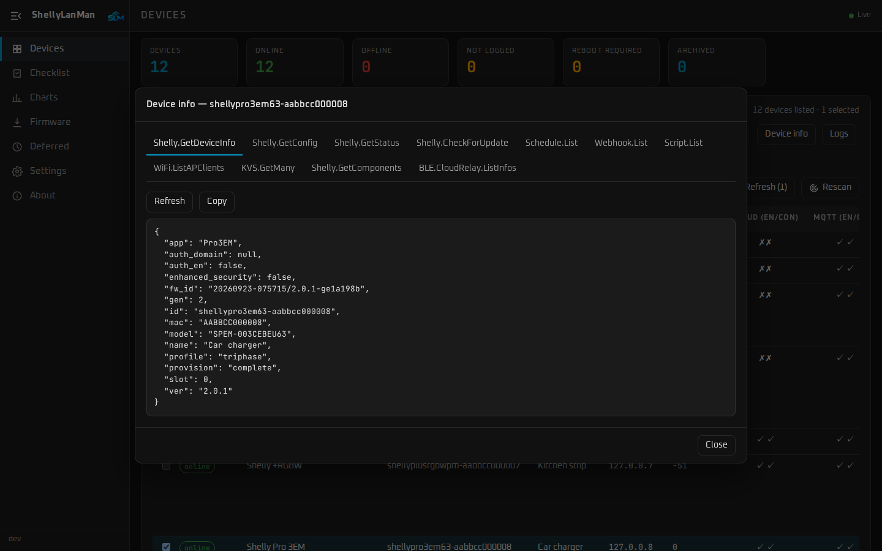Open the Shelly.GetConfig tab

click(285, 143)
